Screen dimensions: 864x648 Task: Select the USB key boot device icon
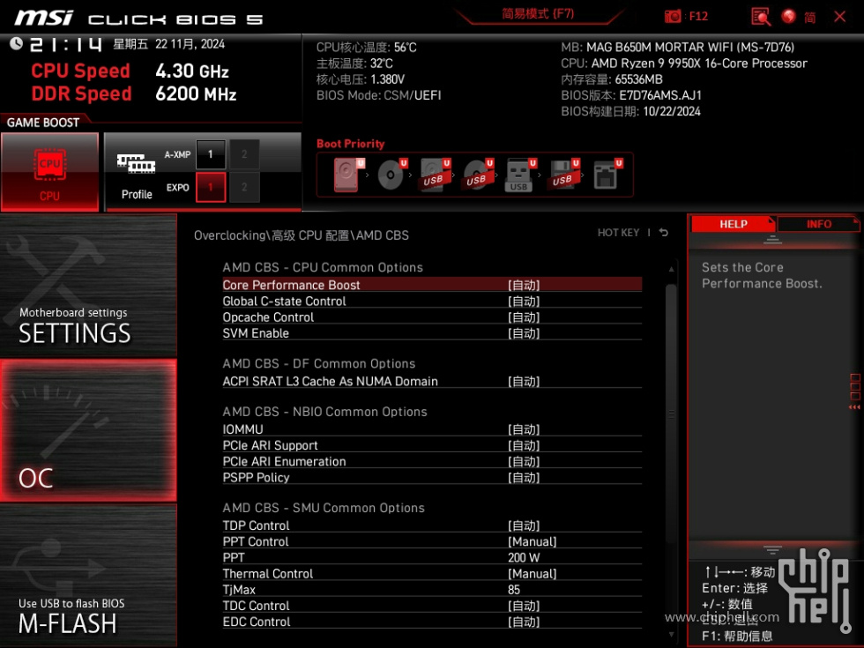[x=520, y=175]
